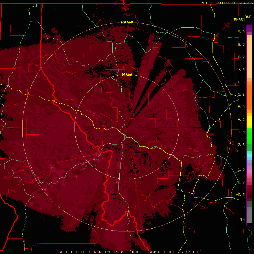Click the 4.2 value on color scale
The image size is (254, 254).
(241, 120)
